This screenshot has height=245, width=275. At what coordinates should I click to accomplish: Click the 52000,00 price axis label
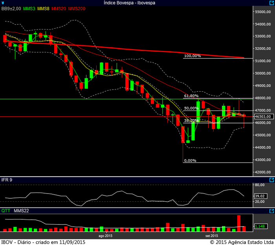click(x=263, y=48)
